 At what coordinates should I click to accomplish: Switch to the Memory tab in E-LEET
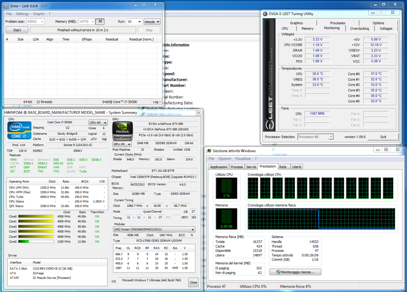(307, 28)
